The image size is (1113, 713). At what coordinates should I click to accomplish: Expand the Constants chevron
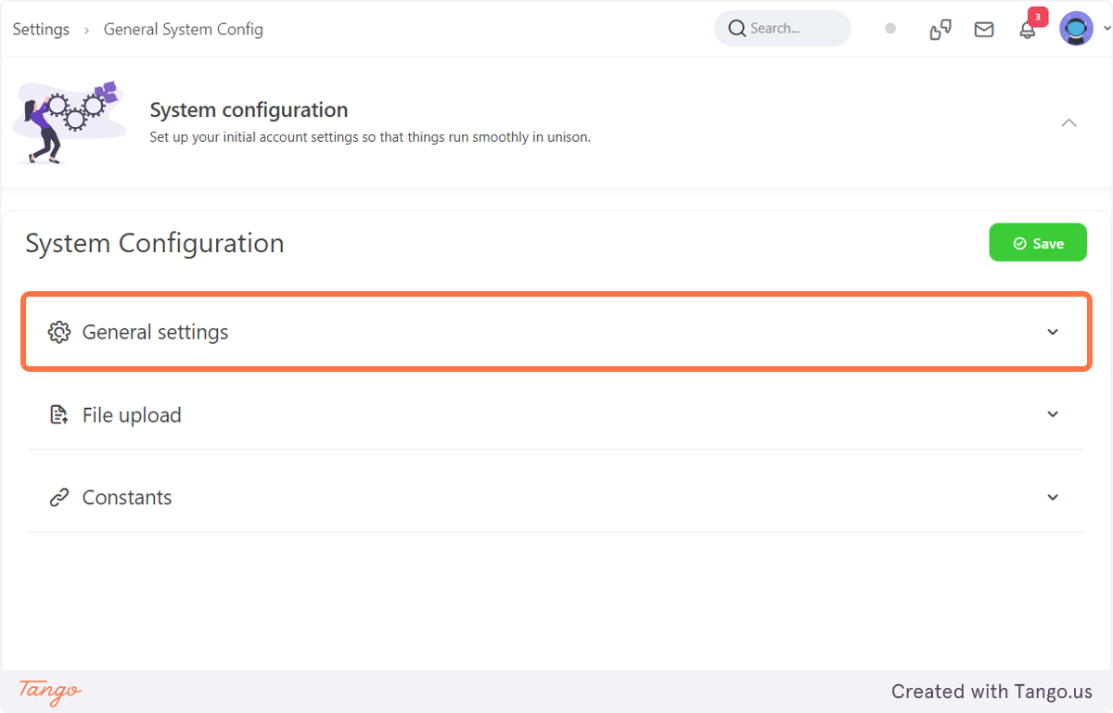pos(1053,498)
